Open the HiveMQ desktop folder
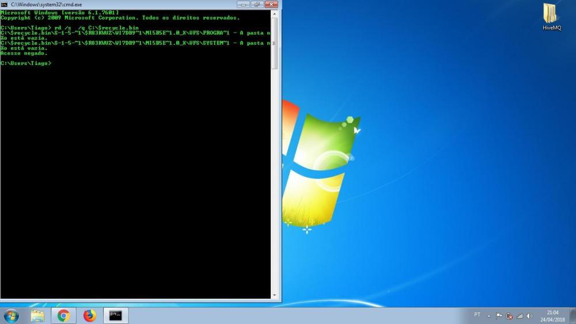576x324 pixels. [552, 17]
